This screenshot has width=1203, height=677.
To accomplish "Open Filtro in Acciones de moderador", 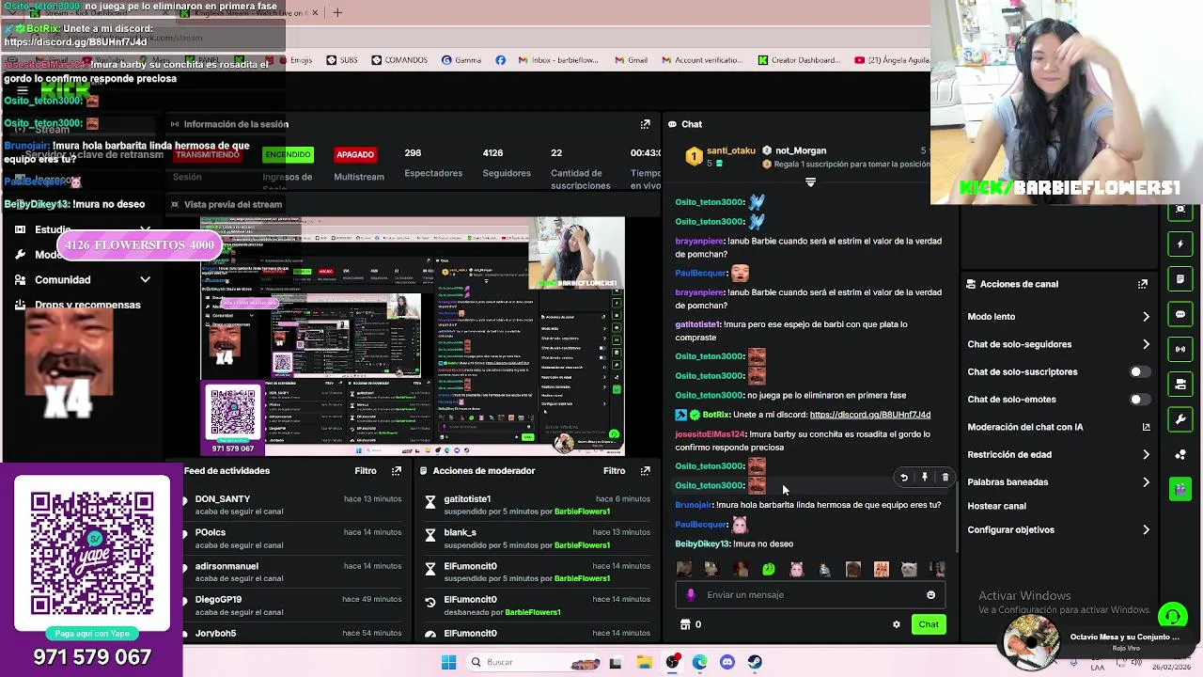I will point(614,471).
